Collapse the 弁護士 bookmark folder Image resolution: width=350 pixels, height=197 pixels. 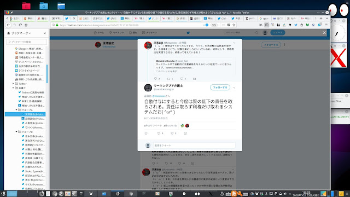[x=13, y=88]
